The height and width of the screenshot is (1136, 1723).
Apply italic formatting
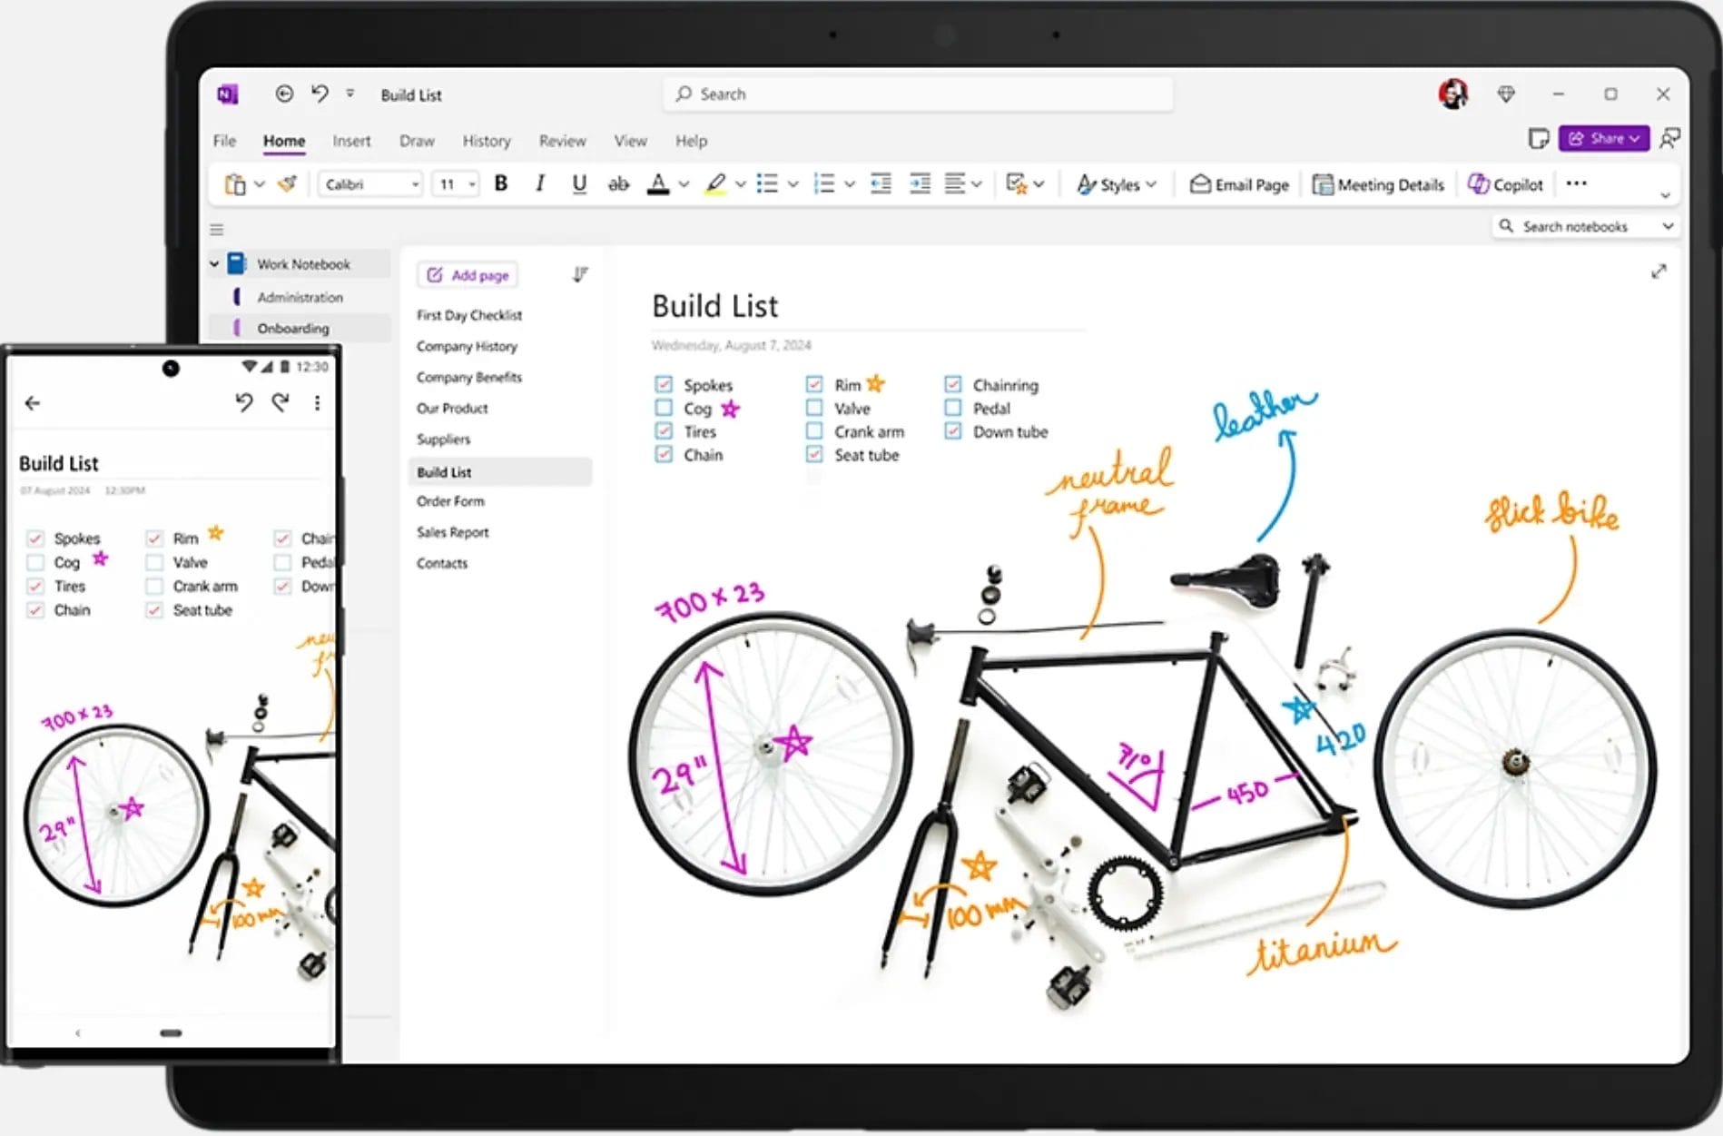539,183
